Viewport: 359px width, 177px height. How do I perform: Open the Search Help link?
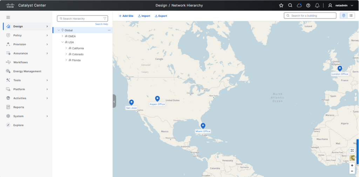point(102,24)
